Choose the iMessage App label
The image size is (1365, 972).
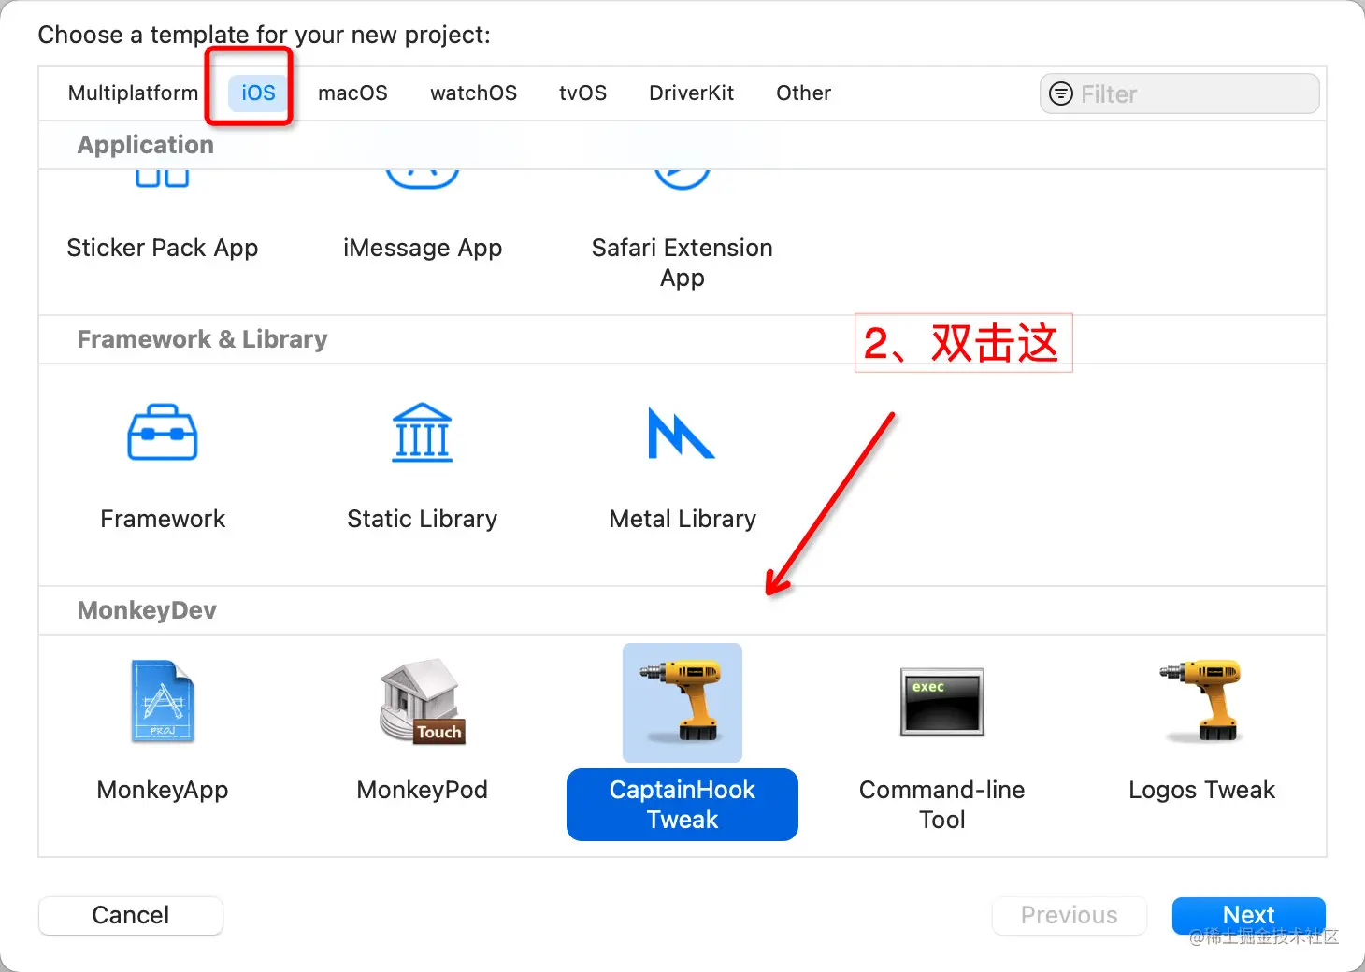tap(423, 248)
